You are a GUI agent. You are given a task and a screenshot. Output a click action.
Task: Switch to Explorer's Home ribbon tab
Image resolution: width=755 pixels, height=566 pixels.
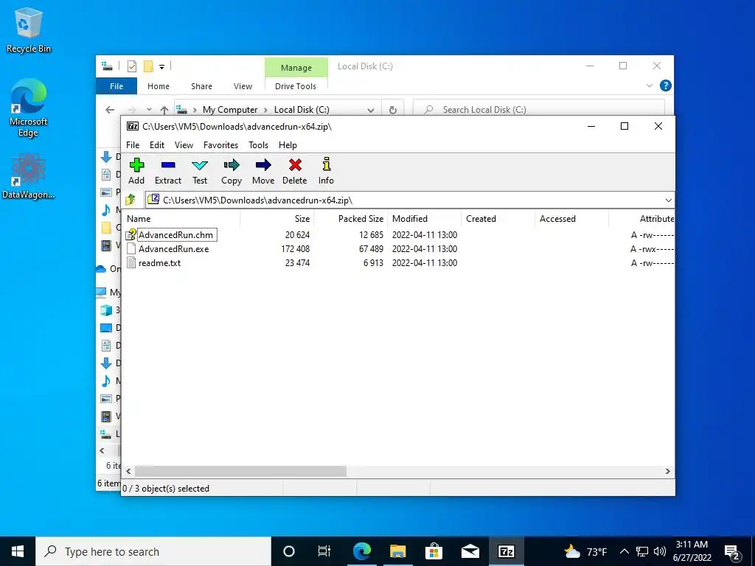(x=159, y=86)
